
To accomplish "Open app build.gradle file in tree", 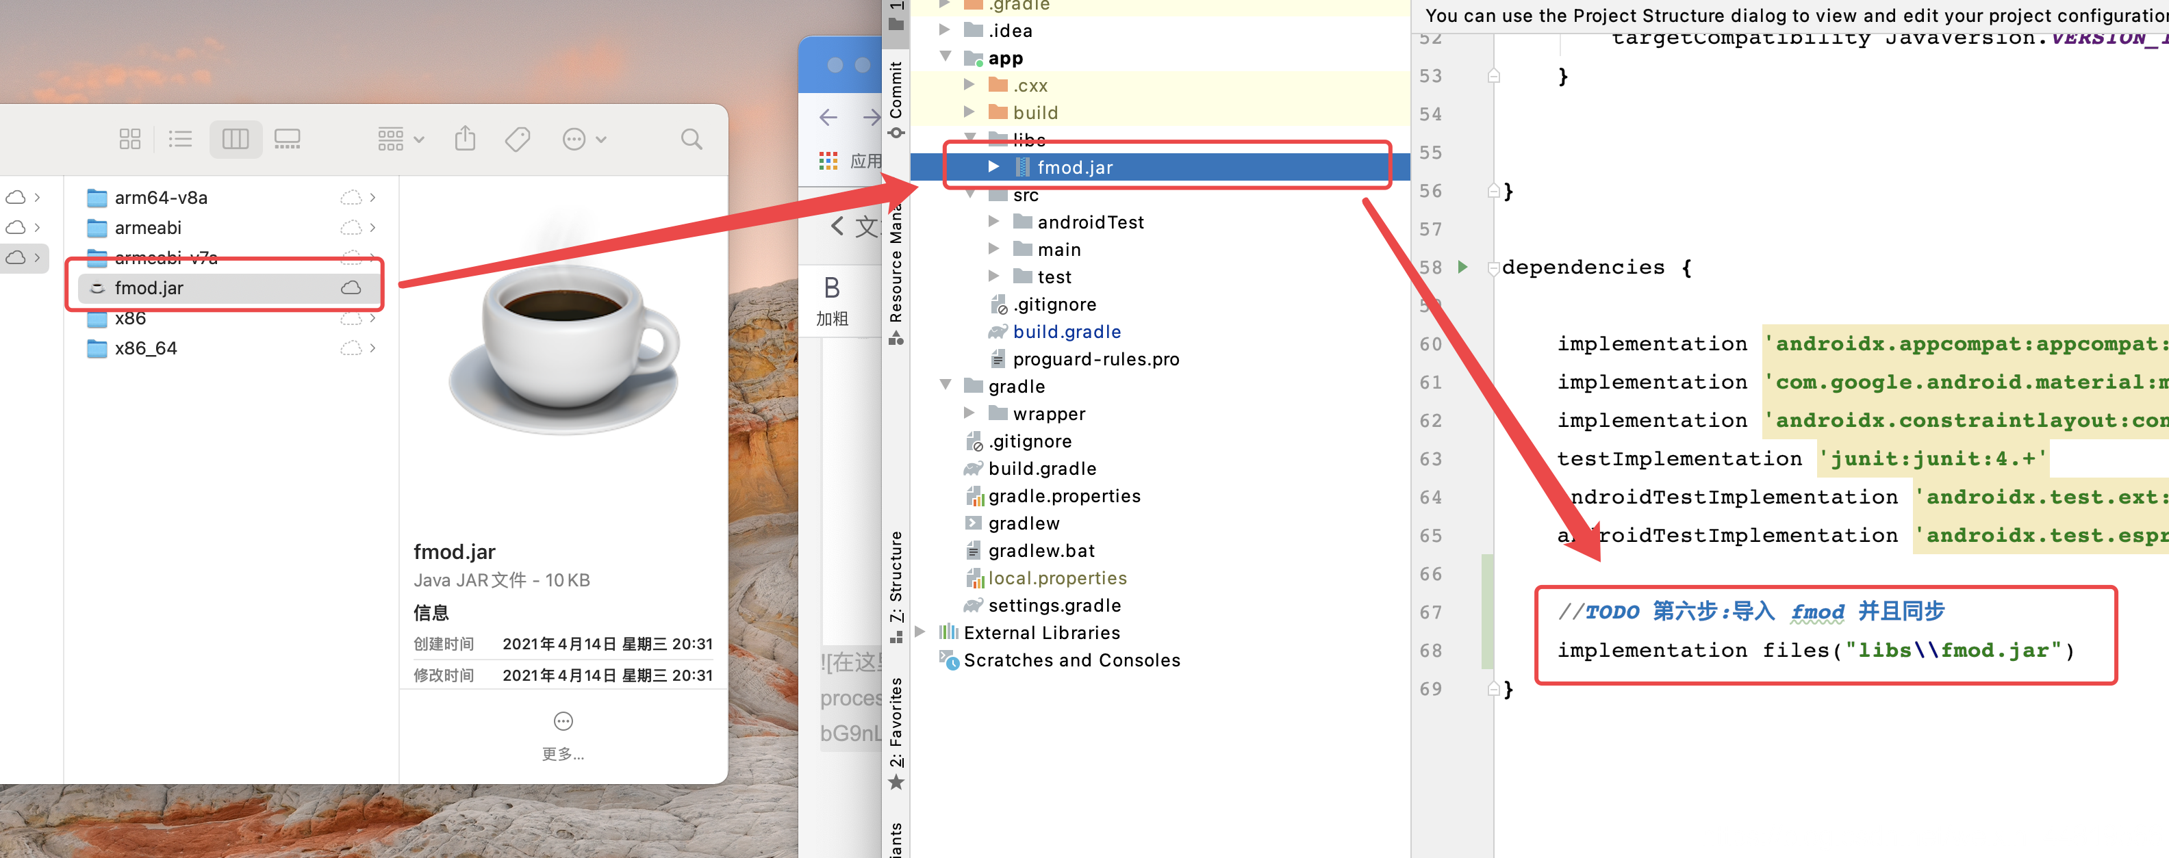I will click(1066, 331).
